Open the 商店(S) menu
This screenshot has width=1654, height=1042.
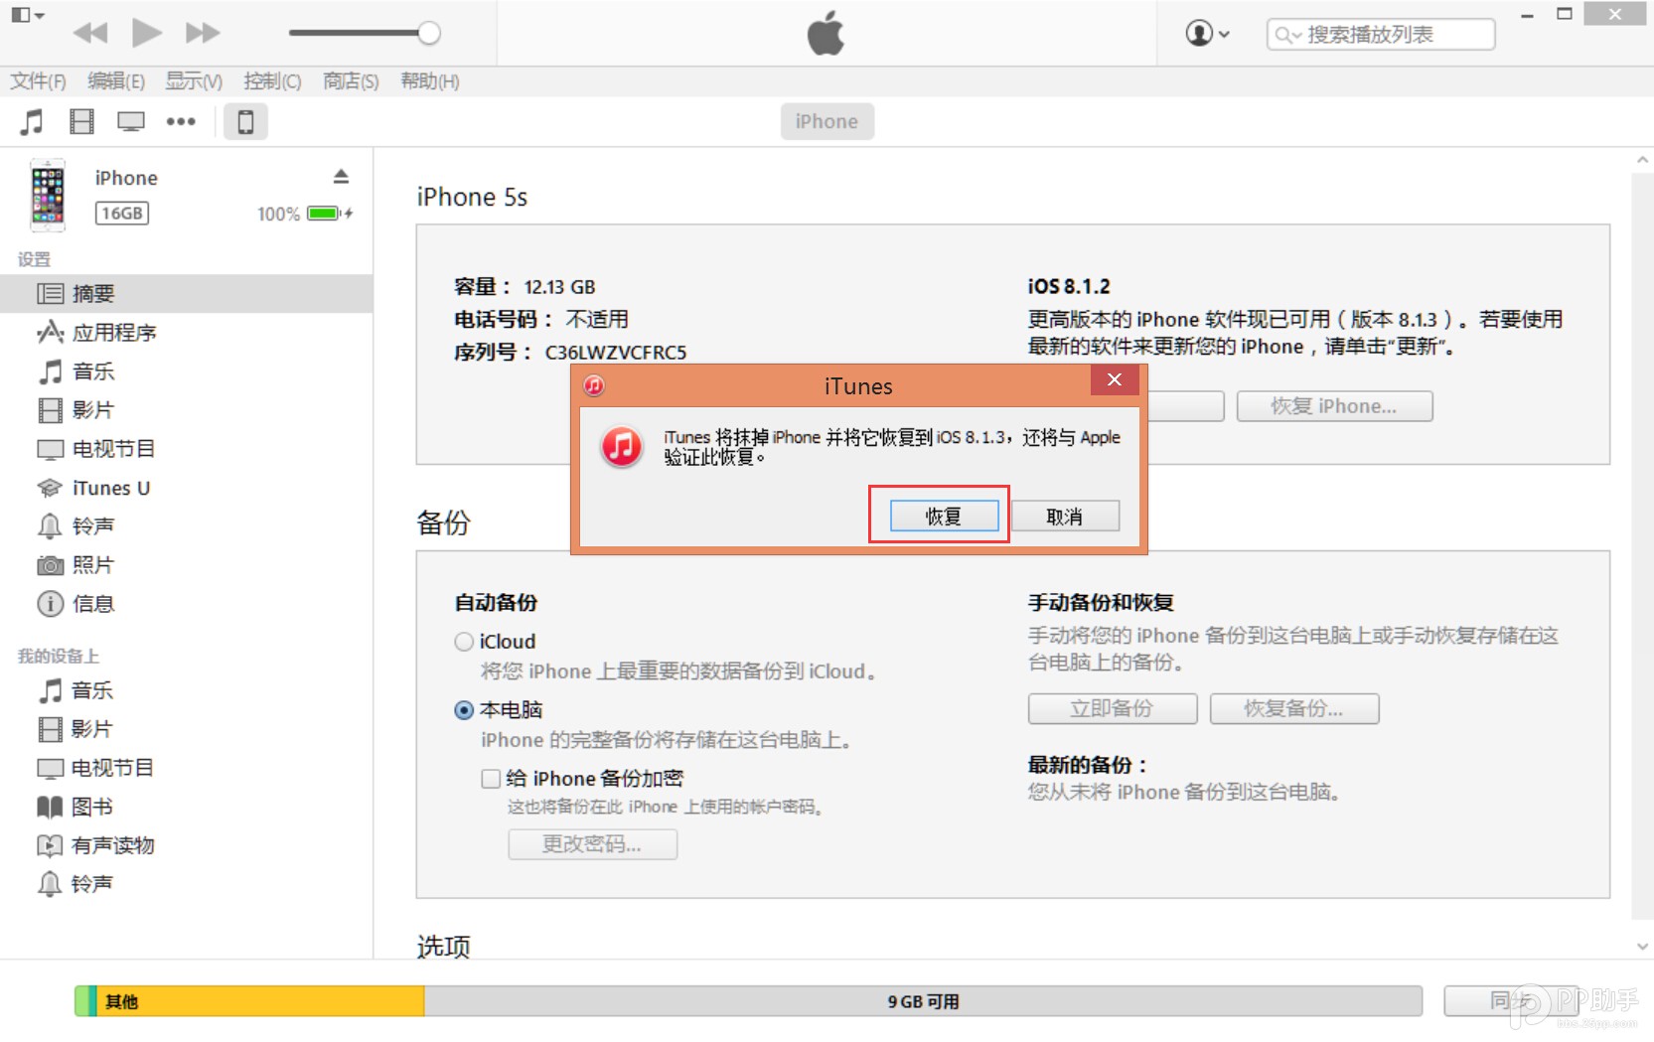(349, 81)
